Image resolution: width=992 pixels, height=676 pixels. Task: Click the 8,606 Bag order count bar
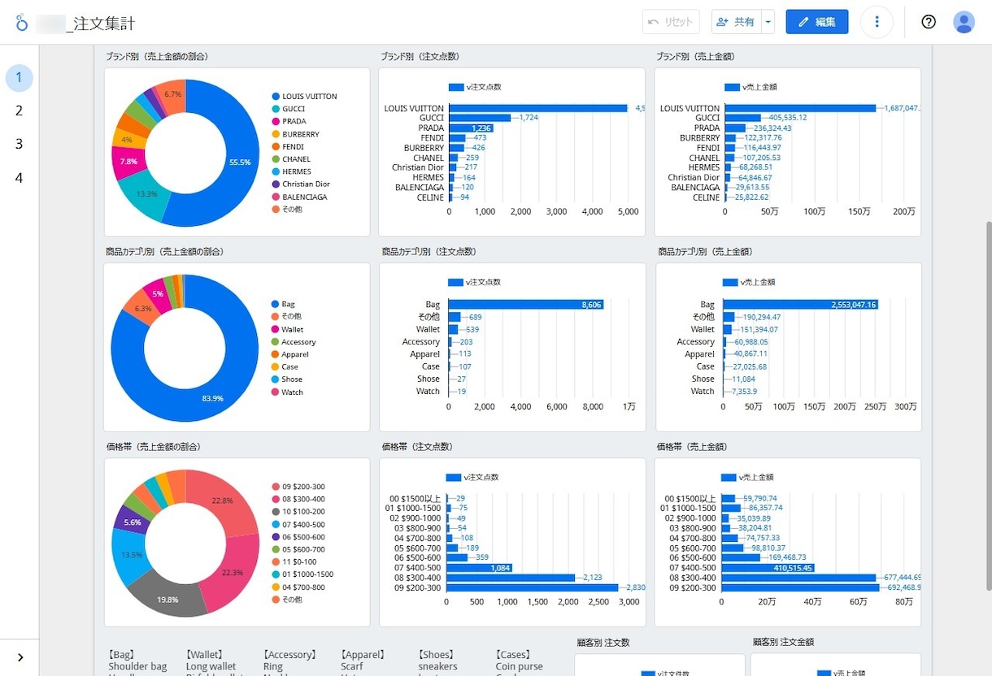(526, 305)
